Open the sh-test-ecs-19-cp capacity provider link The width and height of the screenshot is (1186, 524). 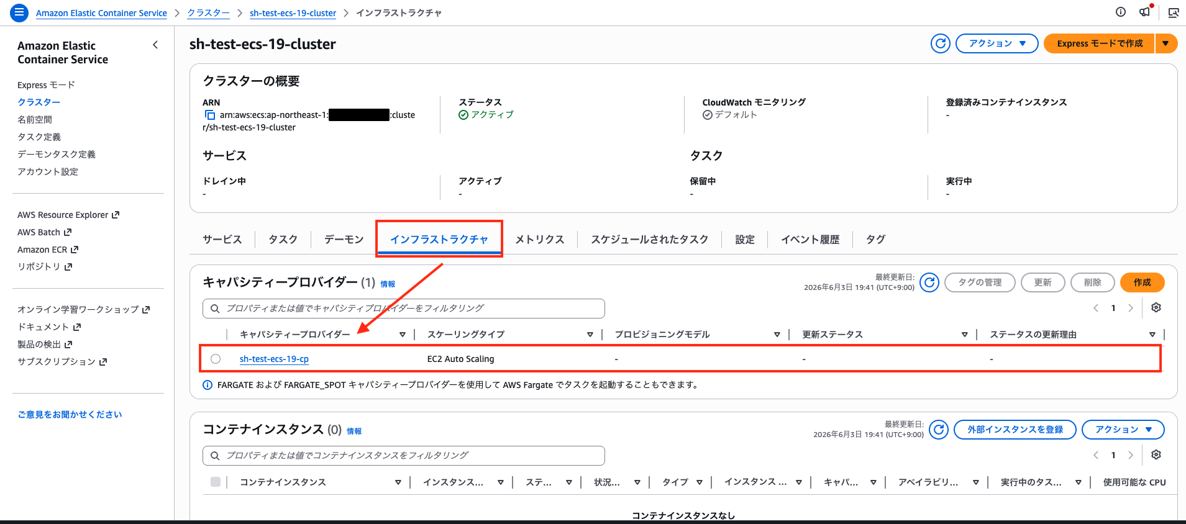point(274,359)
